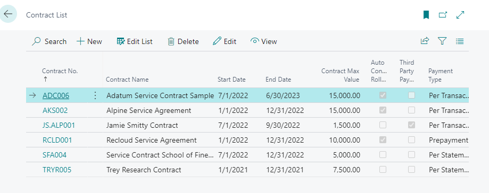Create a New contract

(x=89, y=41)
